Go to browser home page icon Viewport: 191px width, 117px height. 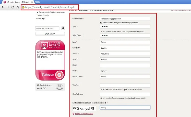point(17,7)
